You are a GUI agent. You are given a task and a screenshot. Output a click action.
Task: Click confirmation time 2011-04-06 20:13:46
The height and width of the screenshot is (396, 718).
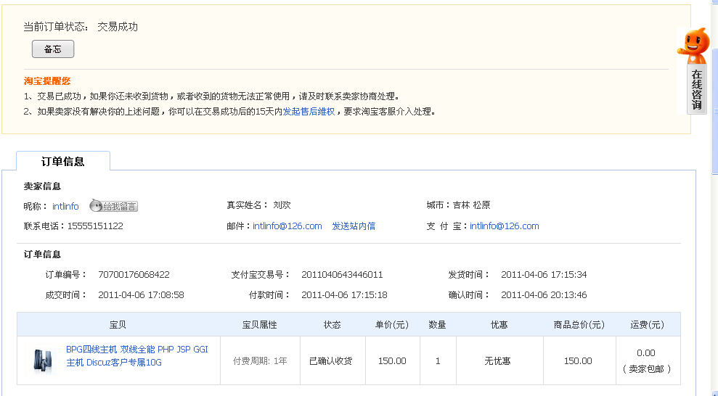[x=544, y=295]
